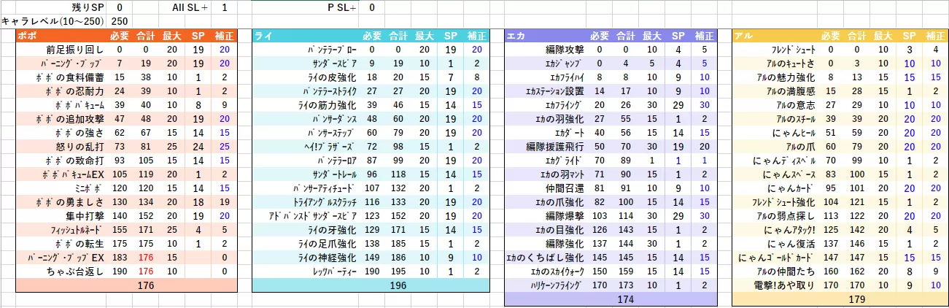Select the ポポの追加攻撃 skill cell

click(x=61, y=118)
